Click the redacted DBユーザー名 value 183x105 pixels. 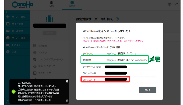116,73
